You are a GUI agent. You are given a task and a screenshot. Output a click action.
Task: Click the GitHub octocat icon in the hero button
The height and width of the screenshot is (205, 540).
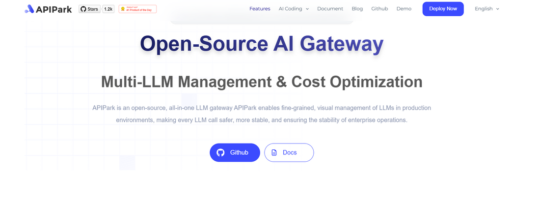pyautogui.click(x=220, y=152)
